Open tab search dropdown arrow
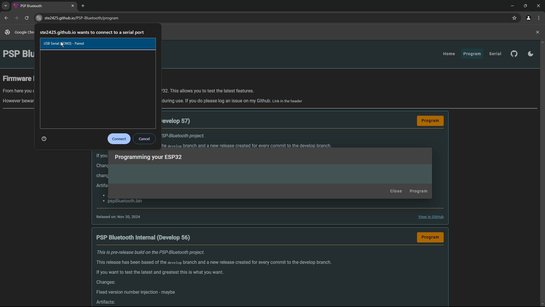 click(x=5, y=6)
